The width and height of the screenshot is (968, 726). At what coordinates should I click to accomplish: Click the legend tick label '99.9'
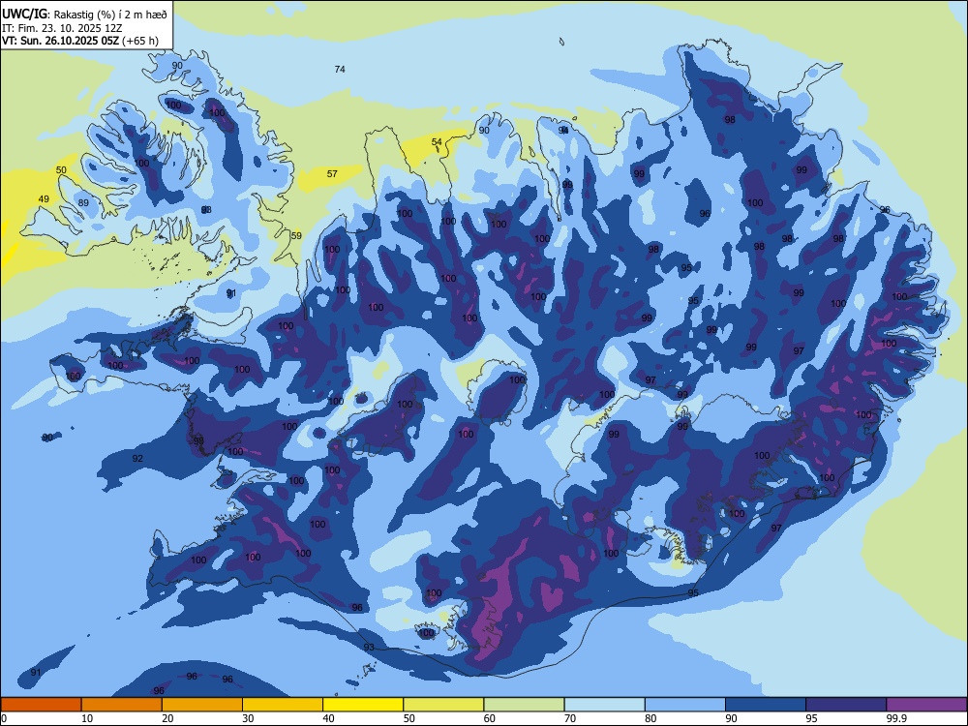[895, 718]
